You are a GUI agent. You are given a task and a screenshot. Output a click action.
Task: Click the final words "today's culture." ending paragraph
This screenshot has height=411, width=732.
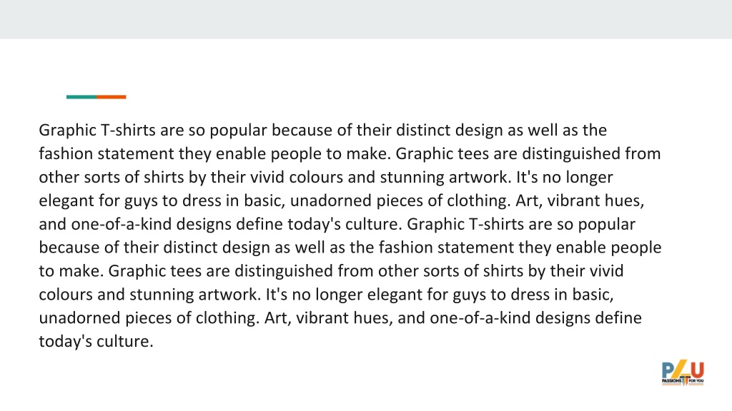point(97,342)
